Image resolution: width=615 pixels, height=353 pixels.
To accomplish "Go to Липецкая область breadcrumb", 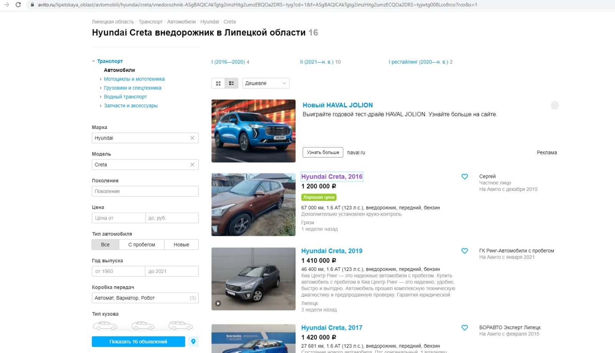I will [113, 22].
